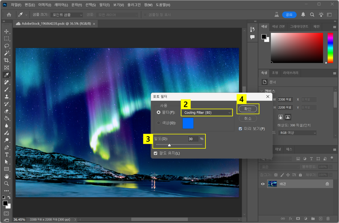
Task: Adjust the 밀도 density slider handle
Action: (169, 145)
